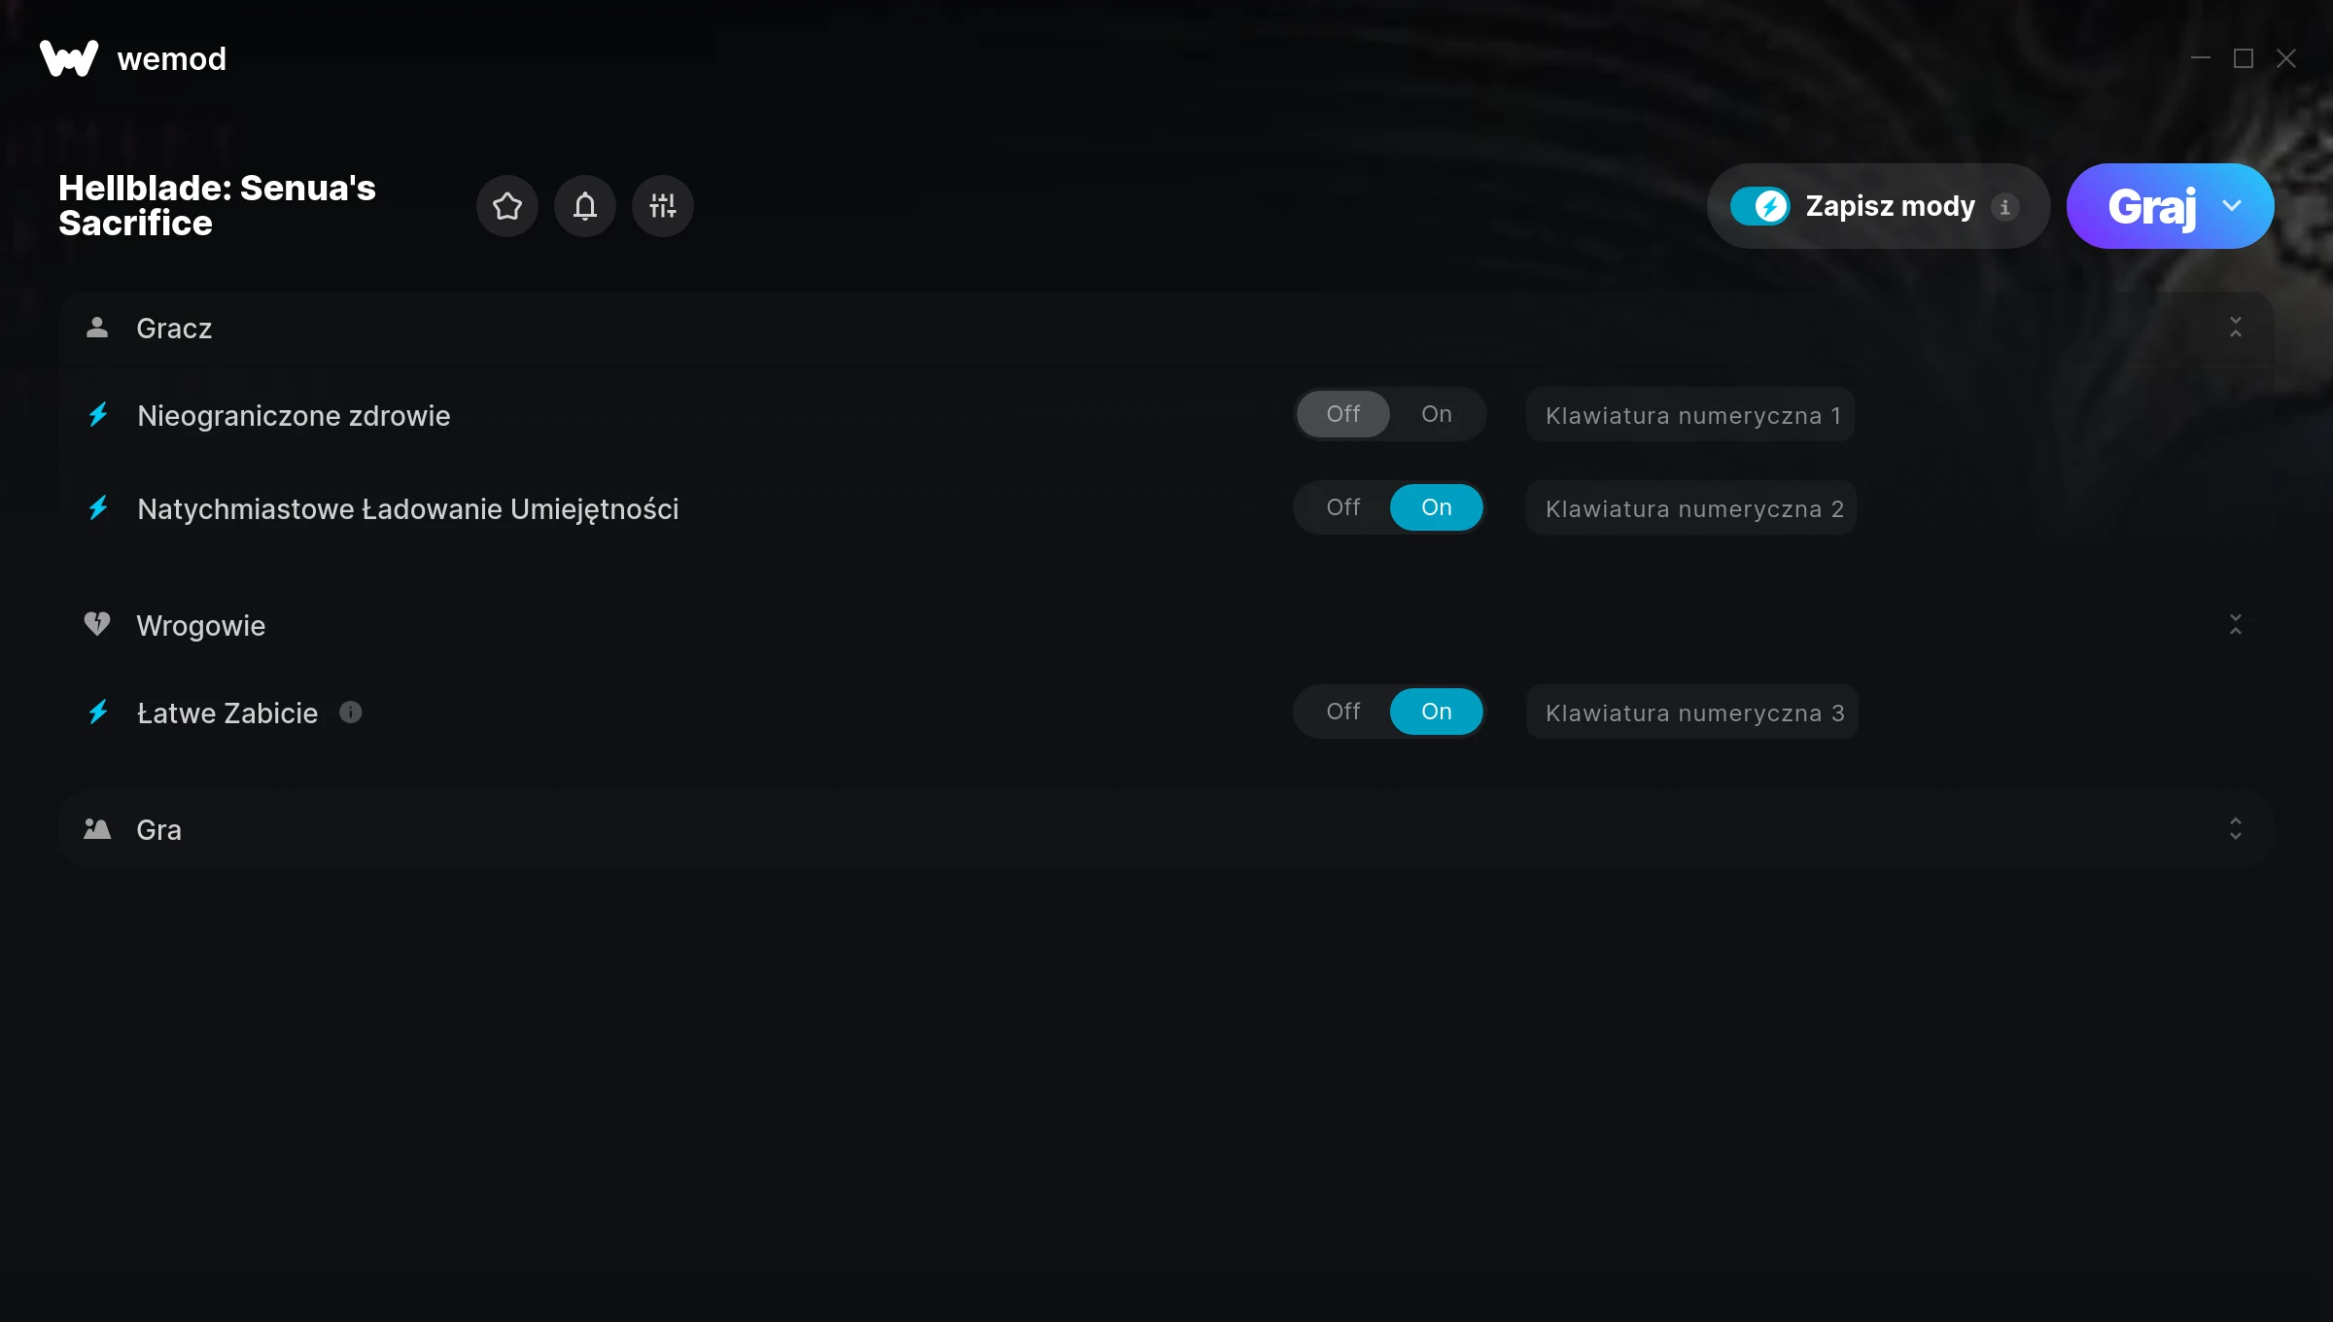Click lightning icon beside Nieograniczone zdrowie
Screen dimensions: 2333x1322
pos(98,415)
